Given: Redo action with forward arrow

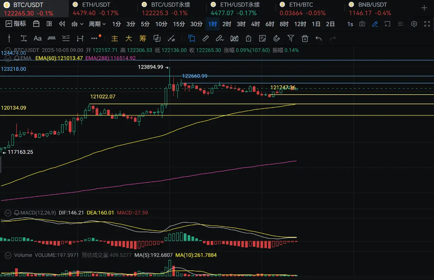Looking at the screenshot, I should 333,38.
